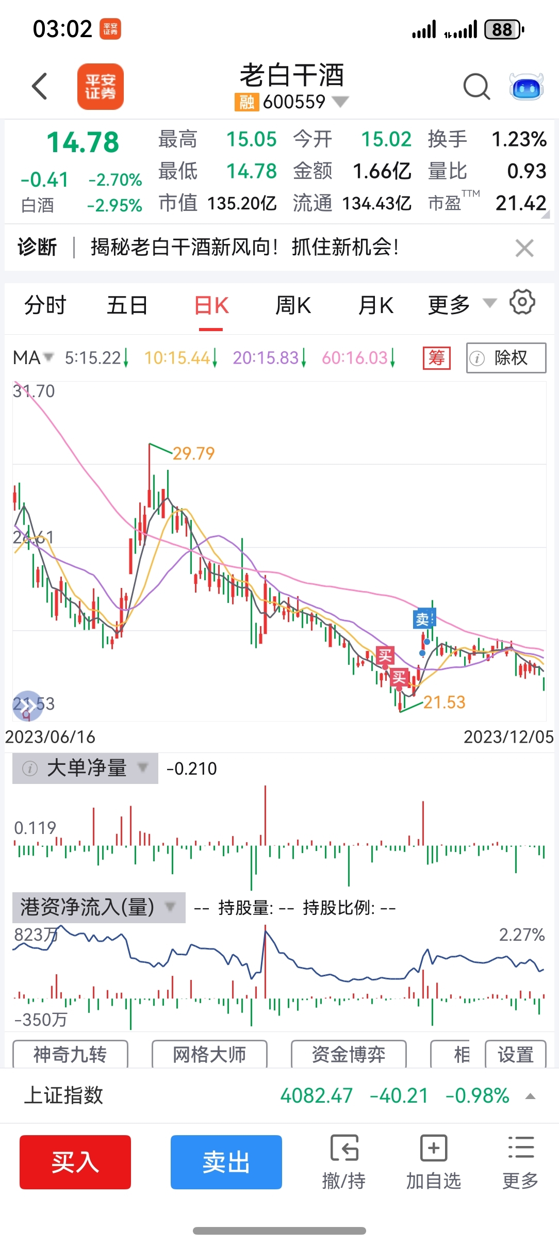Viewport: 559px width, 1244px height.
Task: Tap the 21.53 low price label
Action: tap(444, 702)
